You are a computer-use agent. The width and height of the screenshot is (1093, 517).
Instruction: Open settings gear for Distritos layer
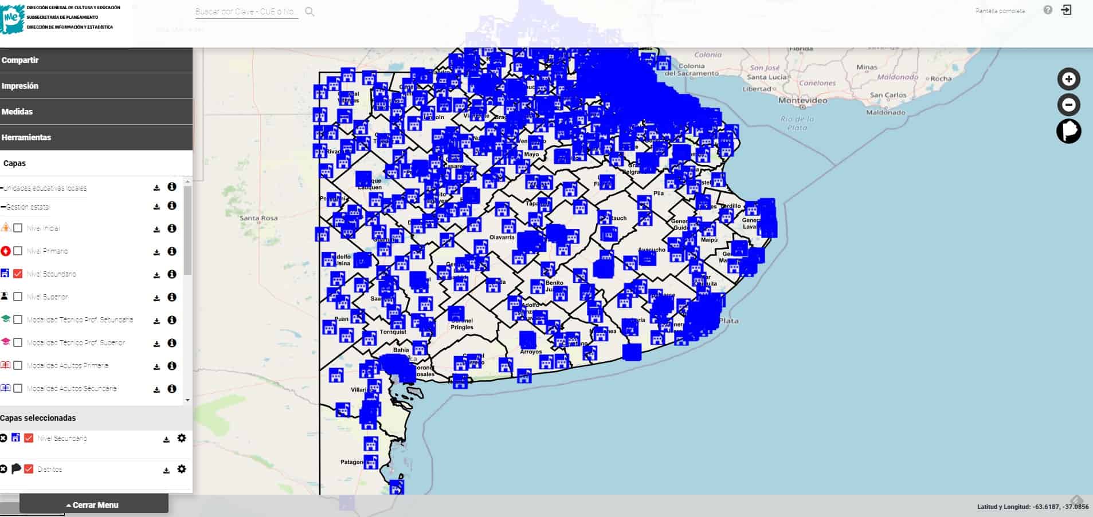182,469
